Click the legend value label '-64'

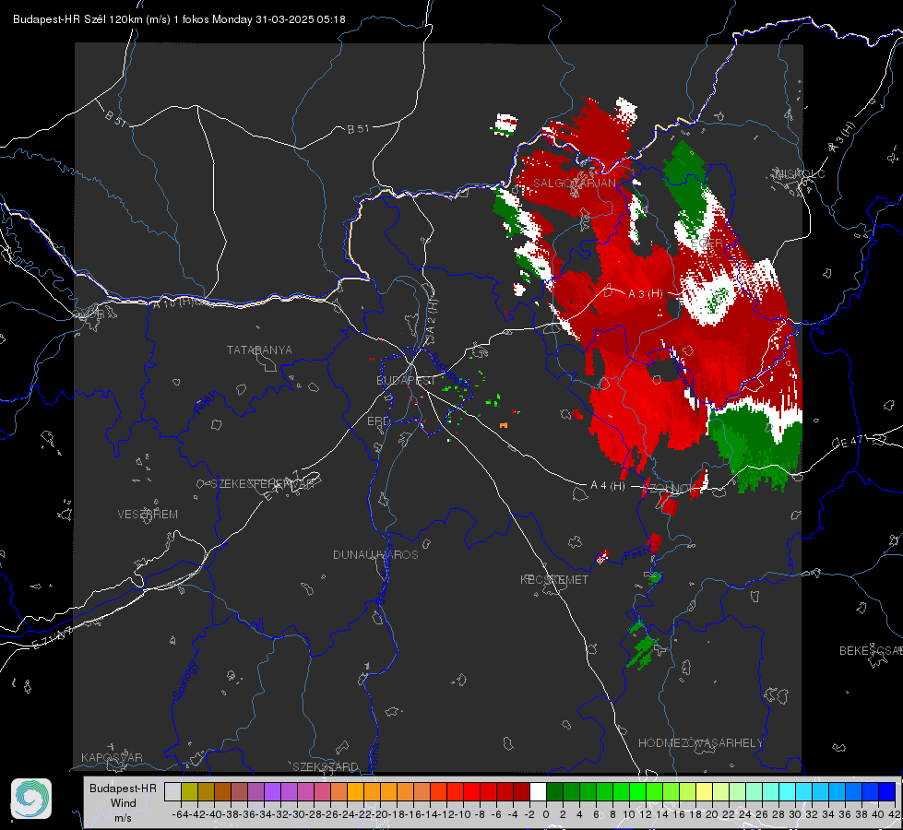[x=181, y=814]
